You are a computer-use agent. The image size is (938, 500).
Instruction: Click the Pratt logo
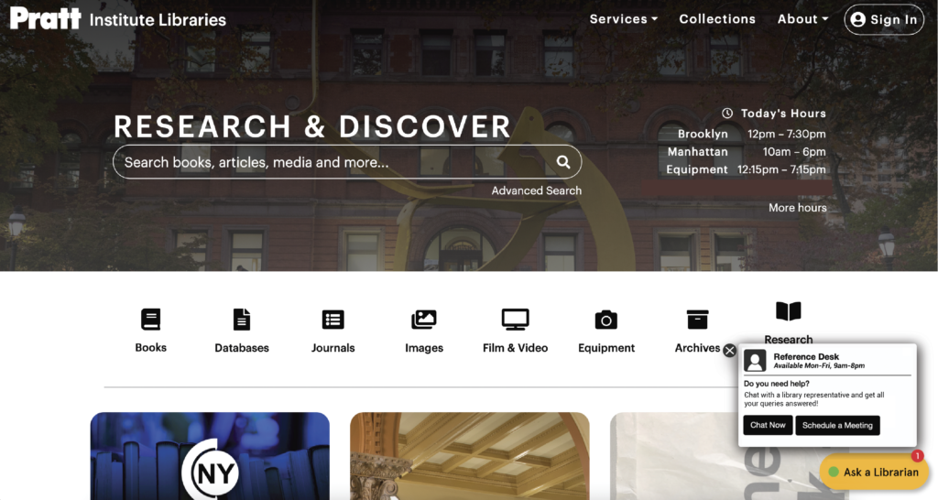pos(46,18)
